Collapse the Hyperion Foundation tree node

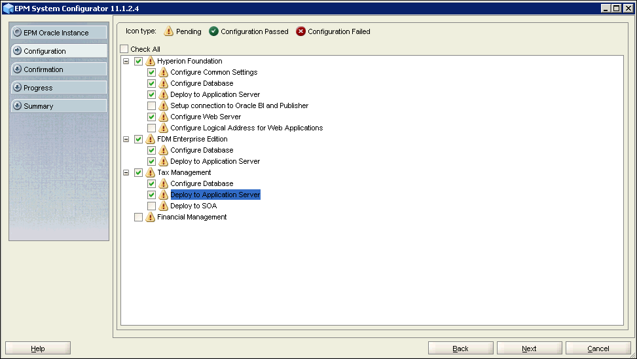pyautogui.click(x=126, y=61)
